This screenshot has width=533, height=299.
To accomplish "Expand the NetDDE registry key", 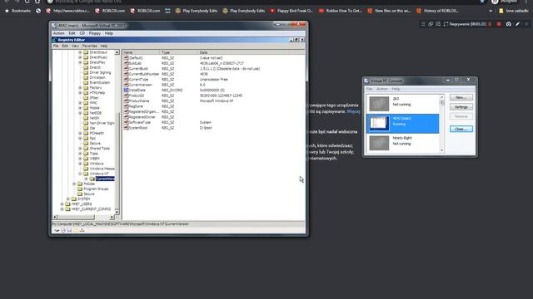I will click(x=80, y=113).
